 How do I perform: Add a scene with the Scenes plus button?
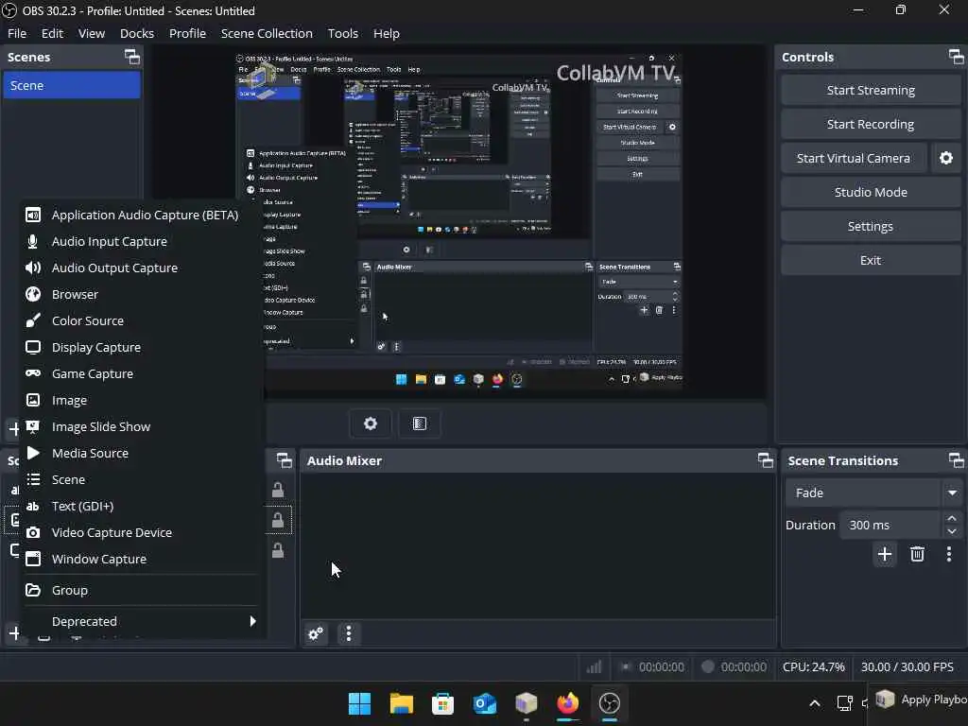(14, 428)
